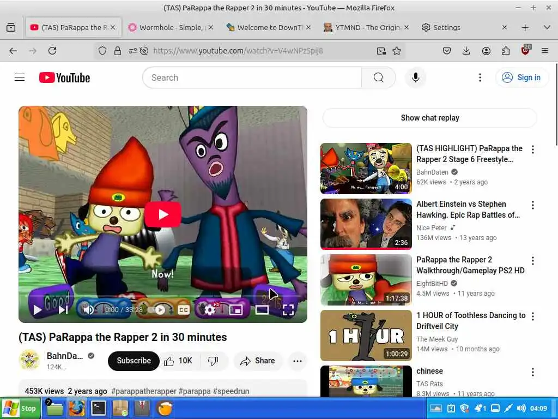The image size is (558, 419).
Task: Enter fullscreen mode
Action: coord(288,310)
